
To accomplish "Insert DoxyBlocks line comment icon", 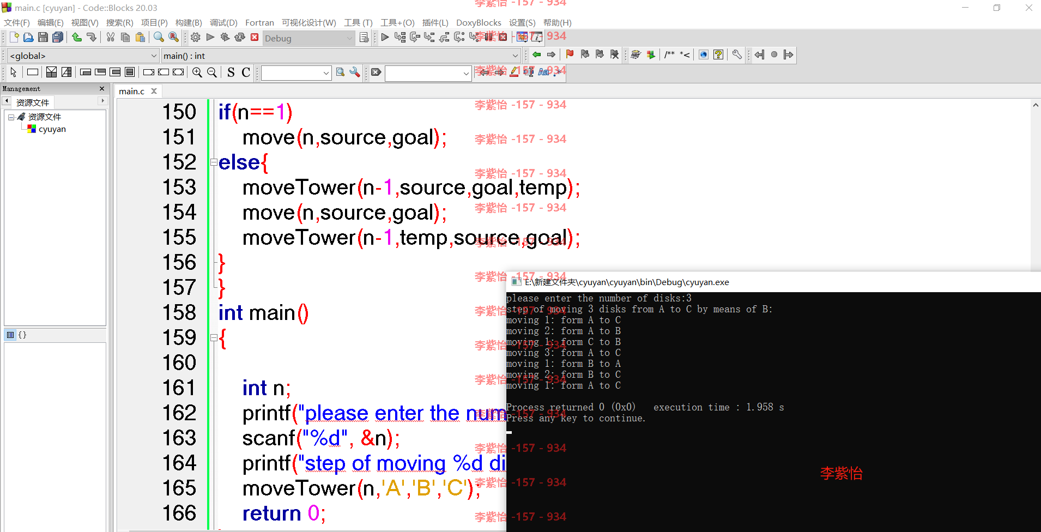I will coord(685,55).
